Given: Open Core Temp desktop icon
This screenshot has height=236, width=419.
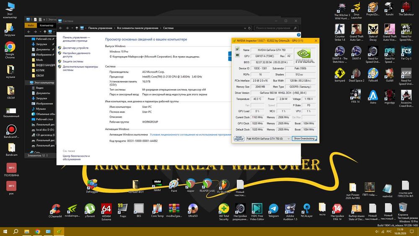Looking at the screenshot, I should tap(158, 210).
